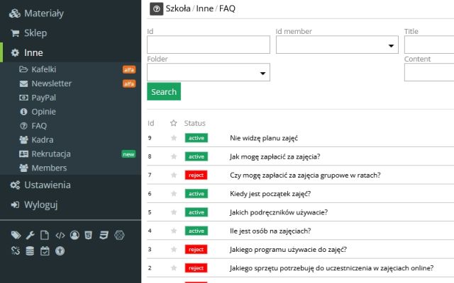
Task: Click the CSS3 icon
Action: pos(103,235)
